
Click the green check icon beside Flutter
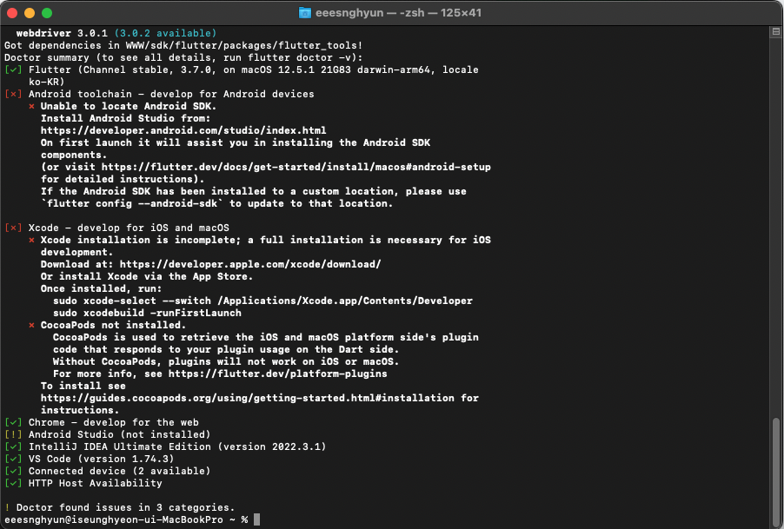coord(13,70)
